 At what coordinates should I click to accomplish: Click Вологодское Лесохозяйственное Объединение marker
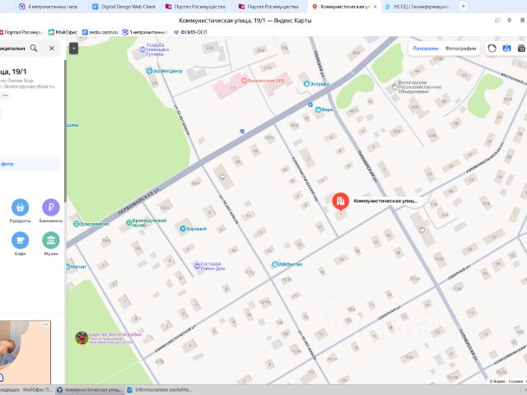click(394, 87)
